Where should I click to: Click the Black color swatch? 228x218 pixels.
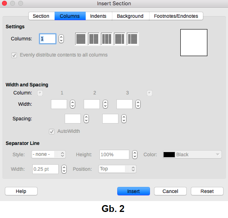[169, 155]
